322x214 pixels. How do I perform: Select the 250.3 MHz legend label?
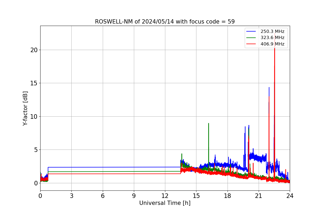pyautogui.click(x=272, y=32)
